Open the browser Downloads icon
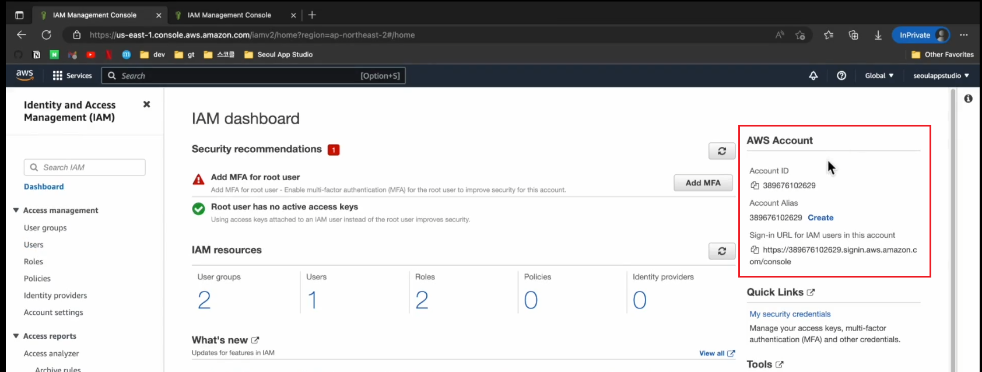Viewport: 982px width, 372px height. [878, 35]
